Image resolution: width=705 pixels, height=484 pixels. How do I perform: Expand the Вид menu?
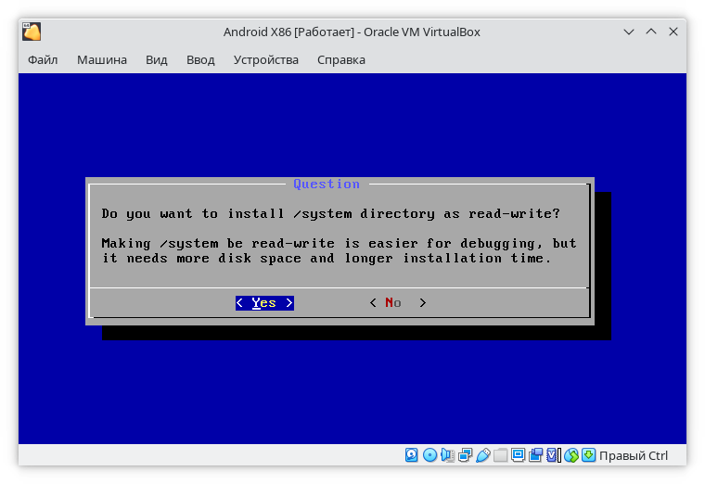tap(157, 59)
